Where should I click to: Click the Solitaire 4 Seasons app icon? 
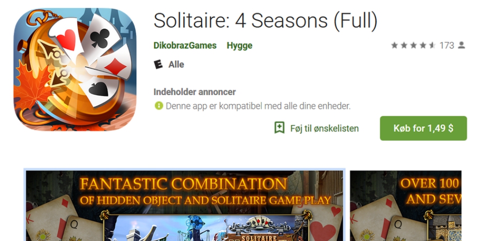[75, 70]
